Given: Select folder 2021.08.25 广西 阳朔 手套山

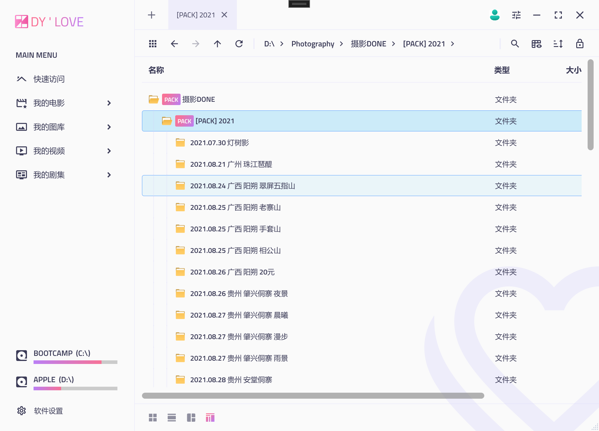Looking at the screenshot, I should [362, 229].
